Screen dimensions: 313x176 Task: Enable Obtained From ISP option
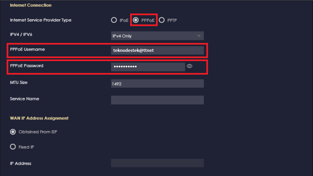[x=13, y=132]
